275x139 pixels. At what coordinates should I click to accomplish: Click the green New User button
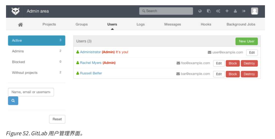tap(246, 41)
